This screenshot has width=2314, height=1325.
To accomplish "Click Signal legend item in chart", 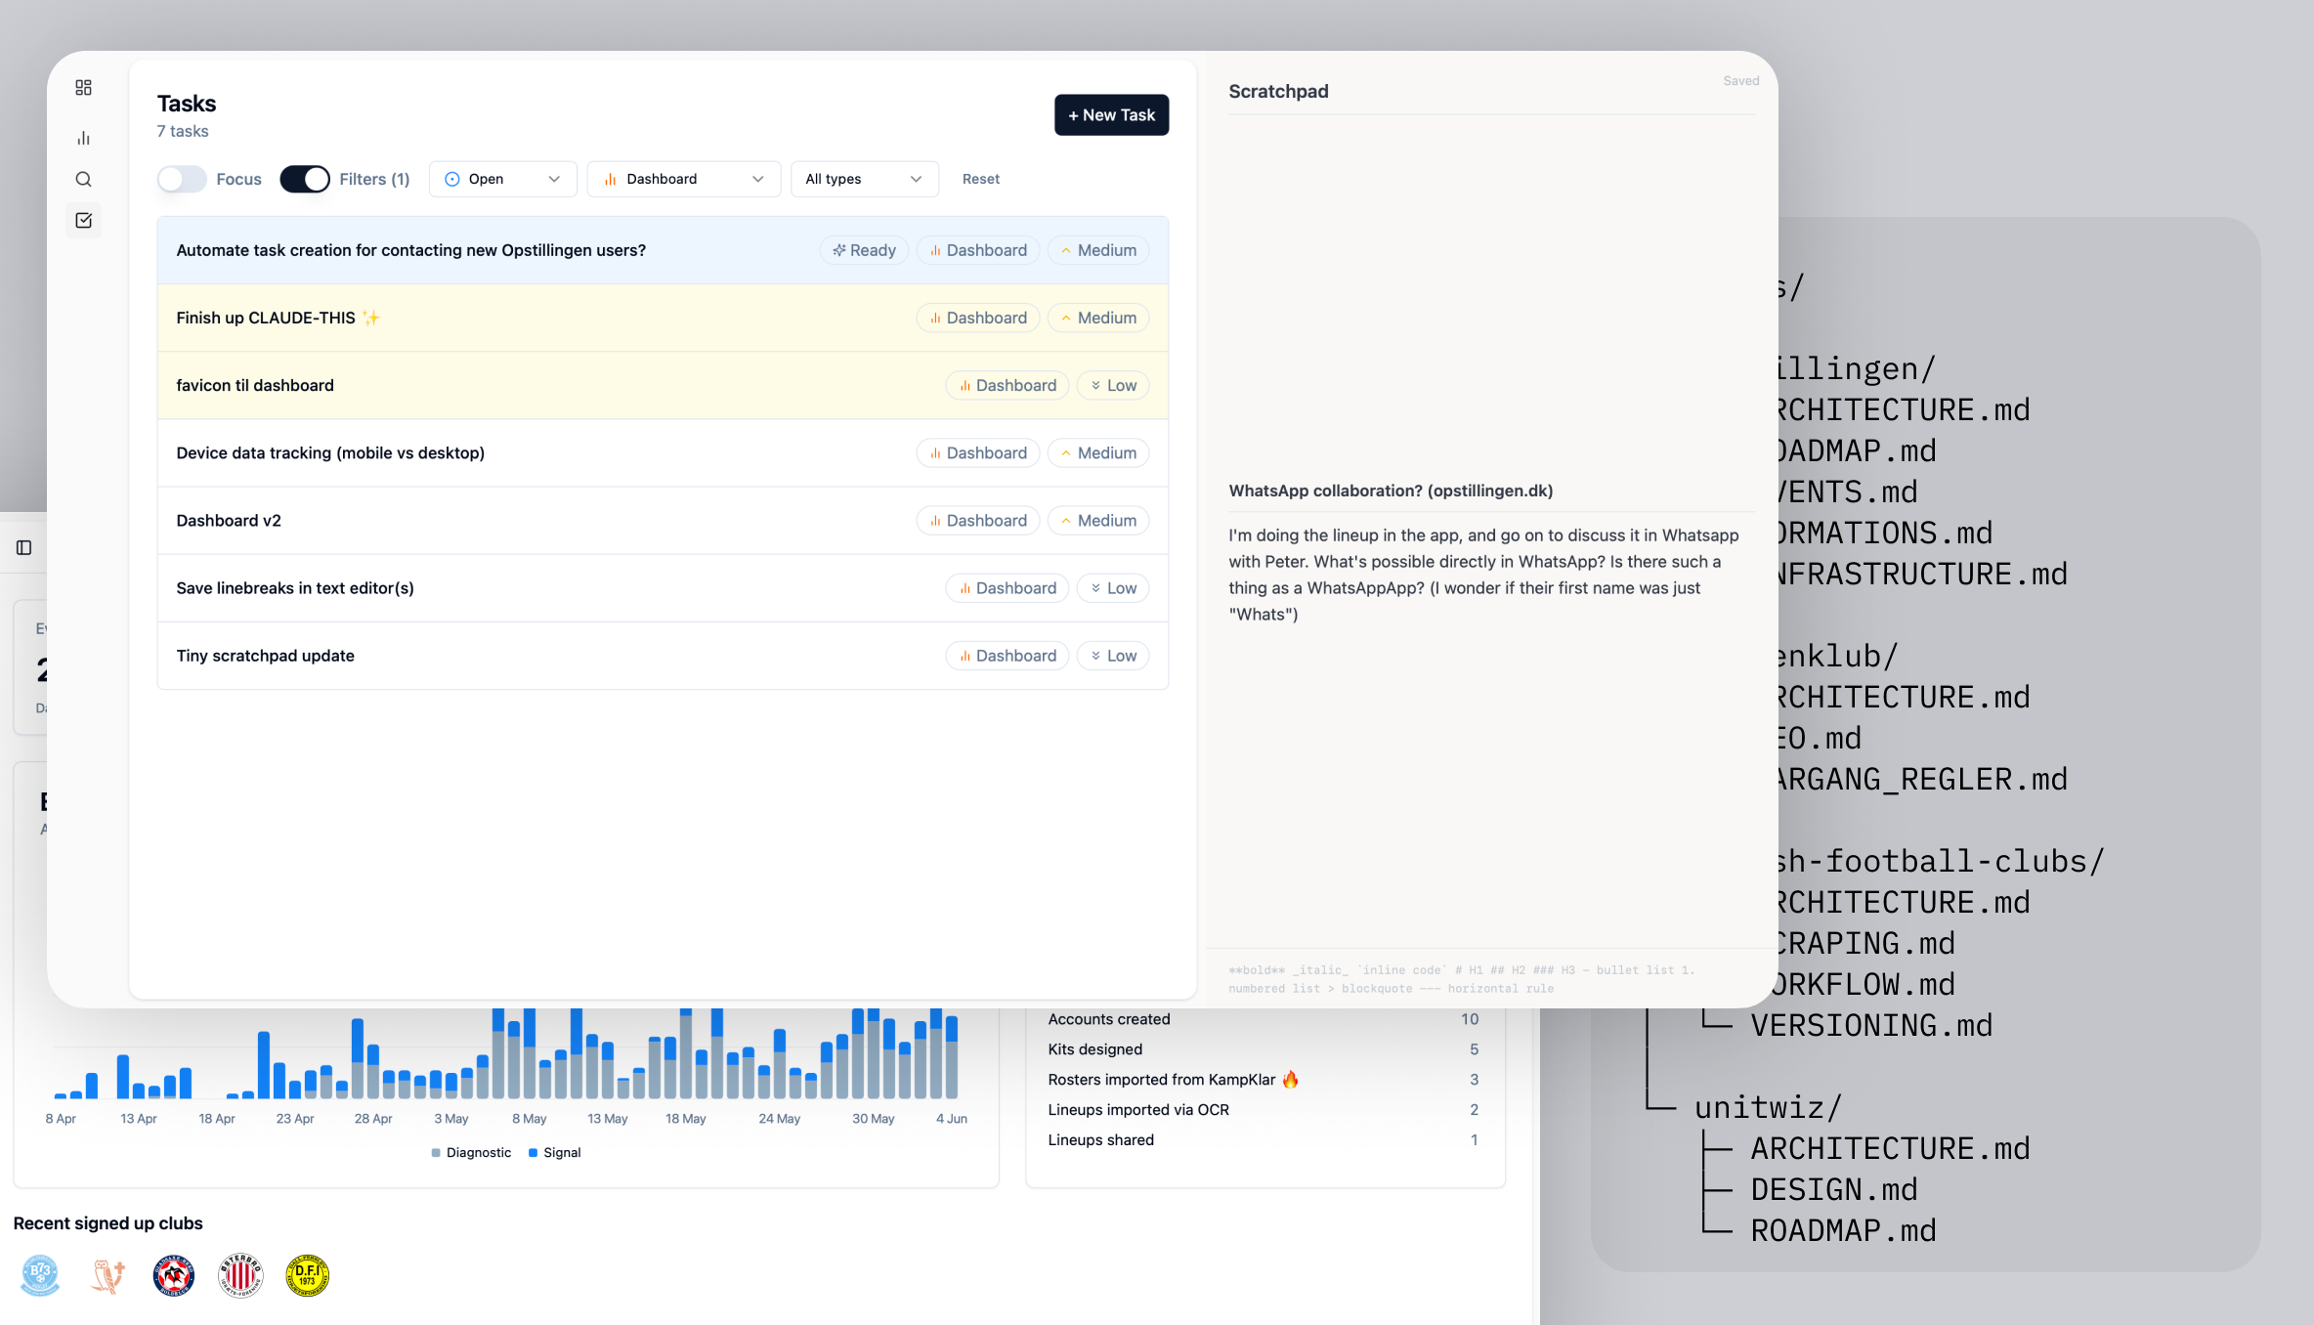I will (554, 1153).
